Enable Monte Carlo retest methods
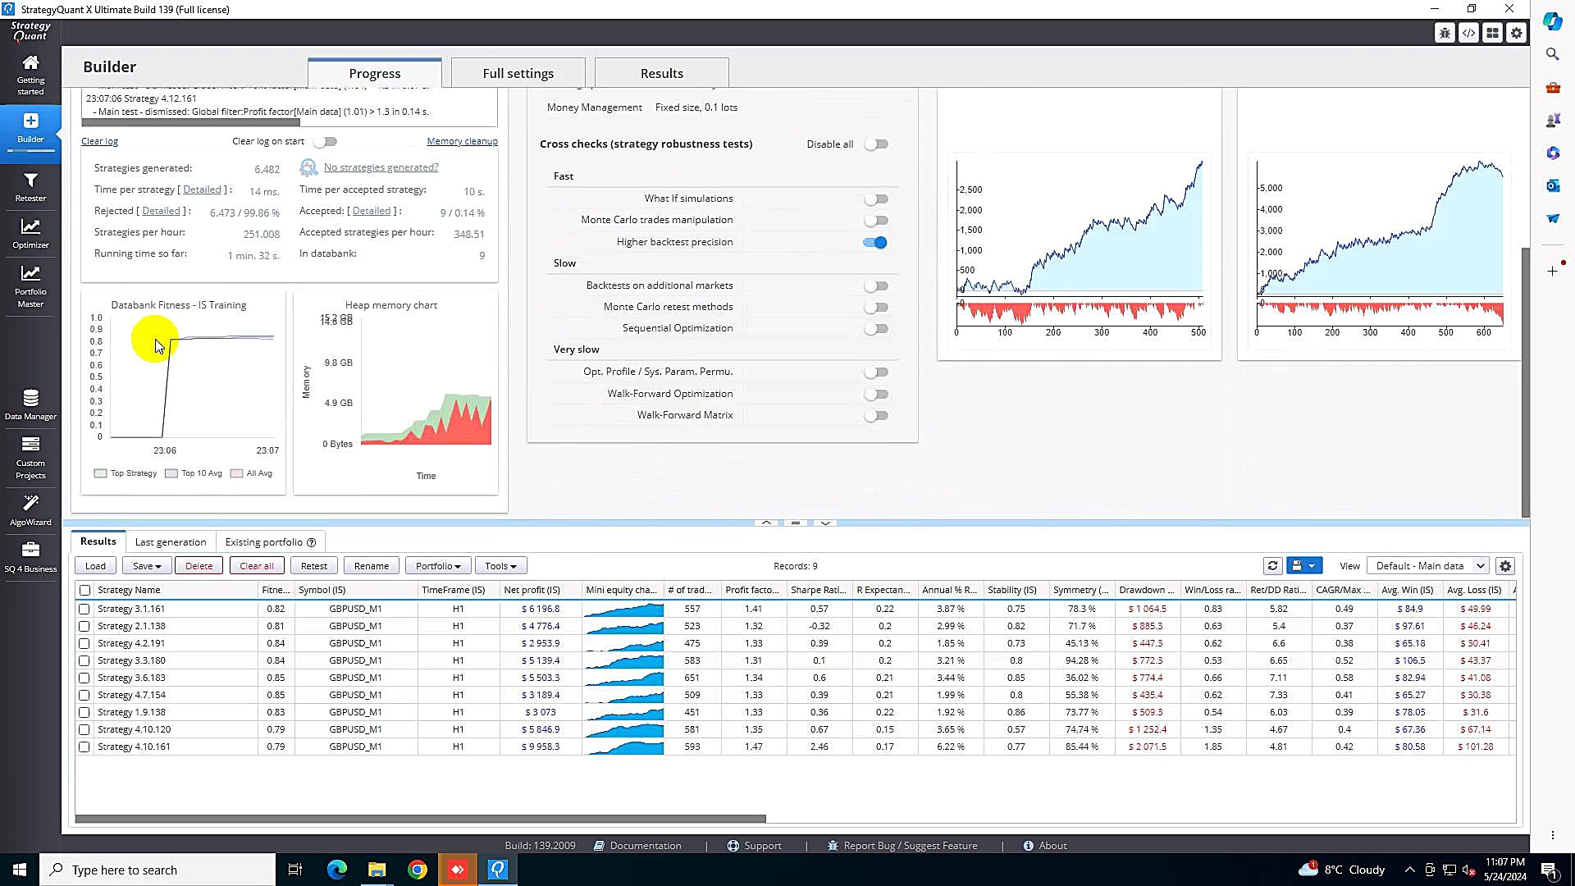The width and height of the screenshot is (1575, 886). [876, 308]
